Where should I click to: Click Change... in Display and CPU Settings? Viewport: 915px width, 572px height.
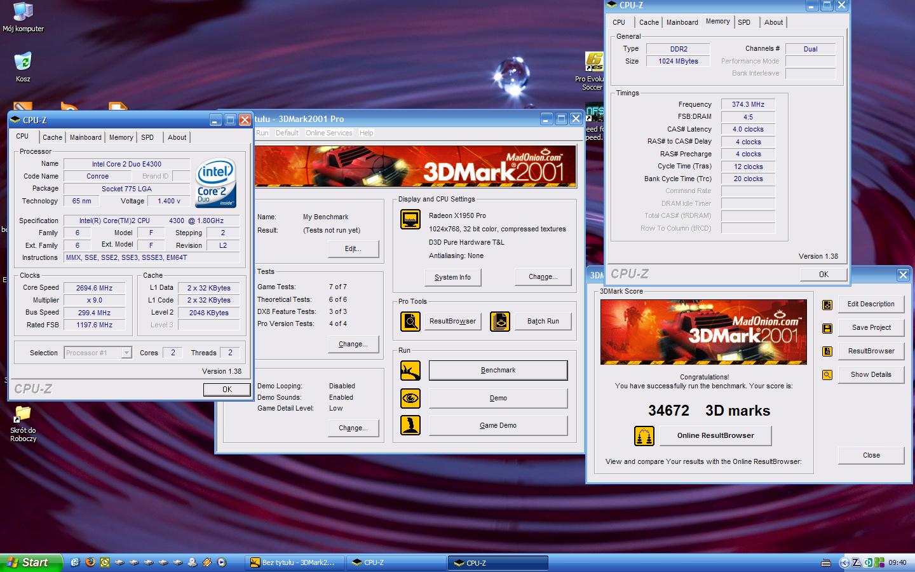[x=543, y=277]
